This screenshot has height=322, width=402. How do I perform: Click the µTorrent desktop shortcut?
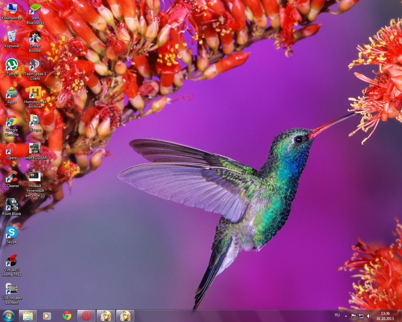(x=11, y=64)
